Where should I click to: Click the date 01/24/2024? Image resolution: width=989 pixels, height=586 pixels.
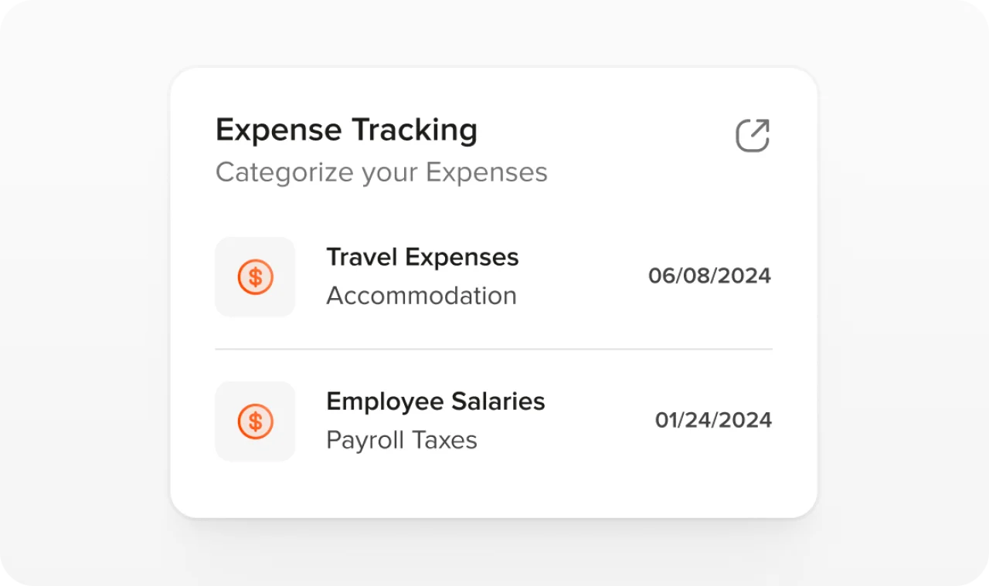[713, 420]
